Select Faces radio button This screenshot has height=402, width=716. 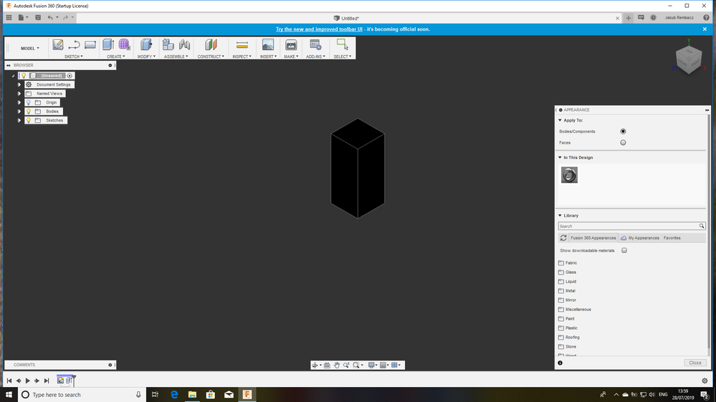623,142
